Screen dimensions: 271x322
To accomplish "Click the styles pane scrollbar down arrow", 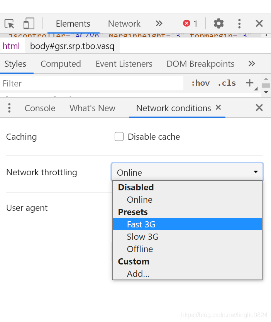I will tap(266, 92).
